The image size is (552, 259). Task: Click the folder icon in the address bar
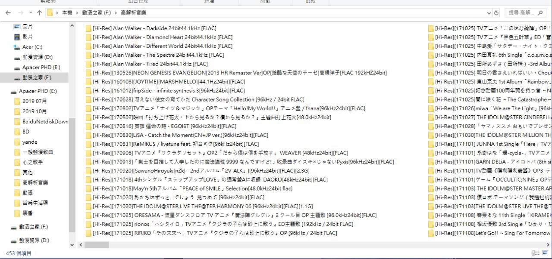point(50,13)
